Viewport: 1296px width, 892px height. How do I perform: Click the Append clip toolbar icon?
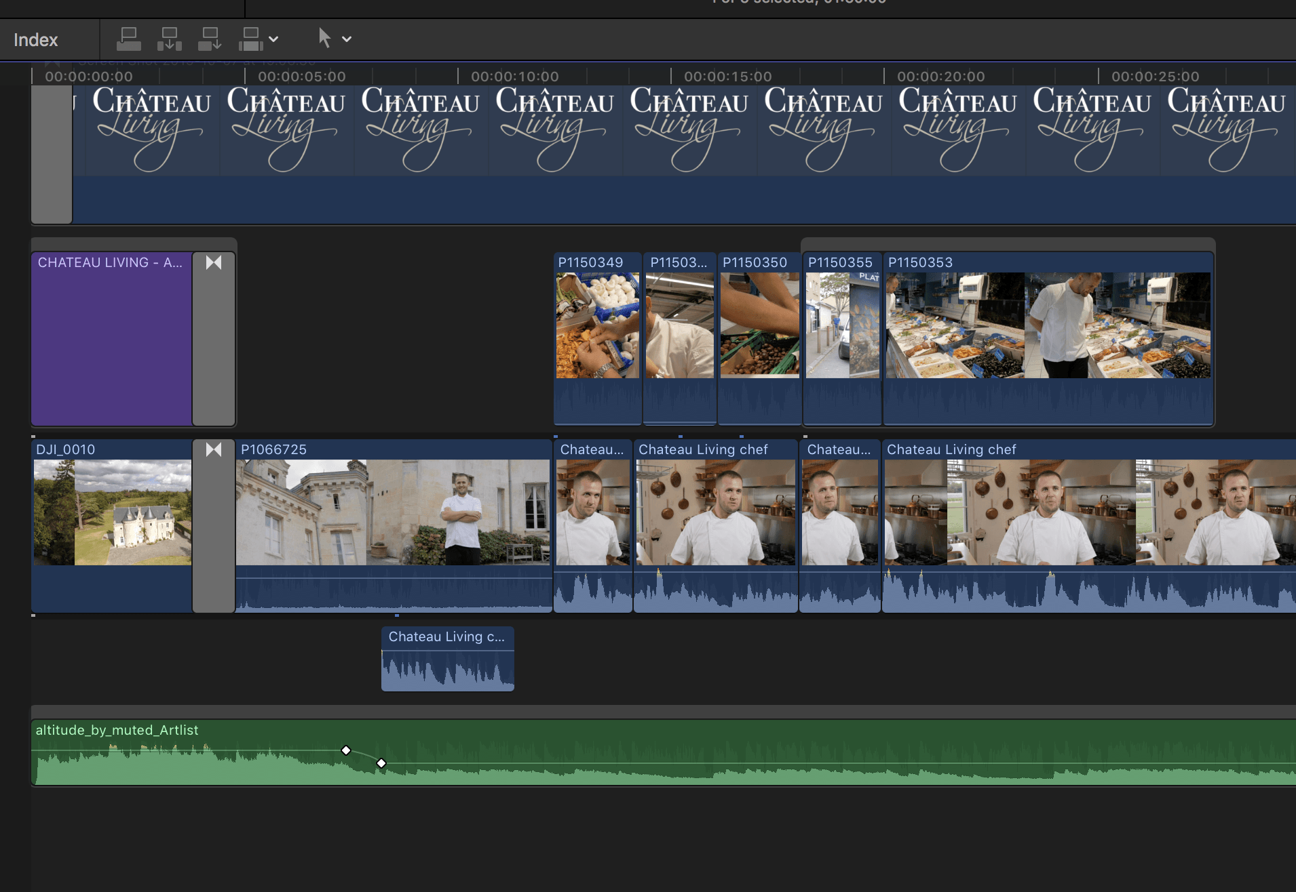tap(210, 39)
